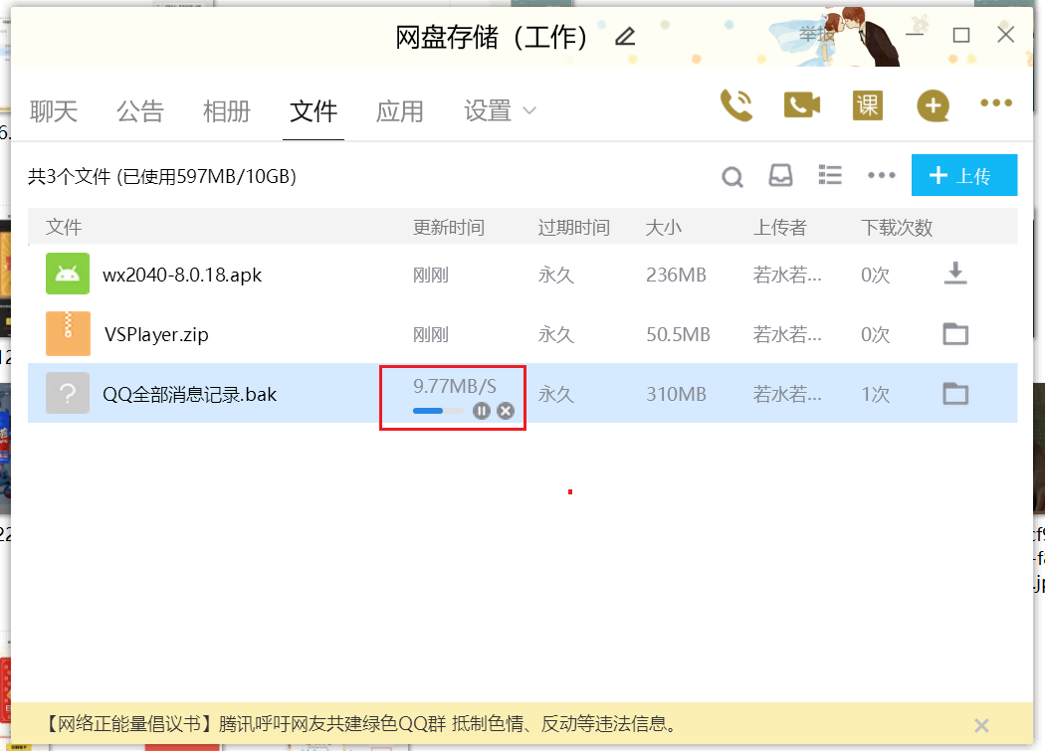Open folder icon for VSPlayer.zip
Image resolution: width=1045 pixels, height=751 pixels.
[x=954, y=334]
